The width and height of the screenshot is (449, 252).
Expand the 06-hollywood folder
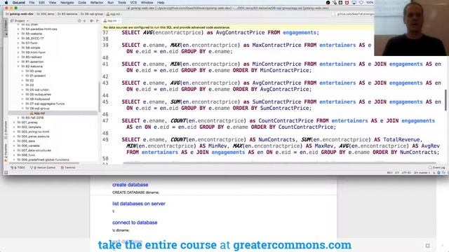[23, 99]
